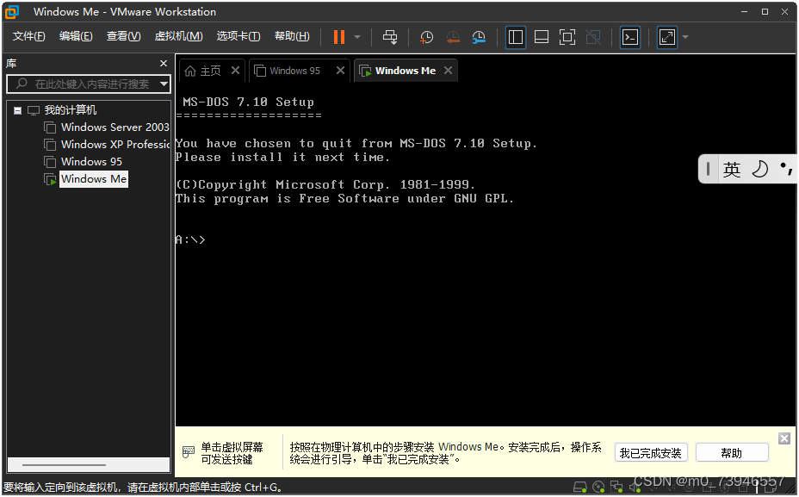This screenshot has width=799, height=497.
Task: Revert virtual machine to previous snapshot
Action: 453,37
